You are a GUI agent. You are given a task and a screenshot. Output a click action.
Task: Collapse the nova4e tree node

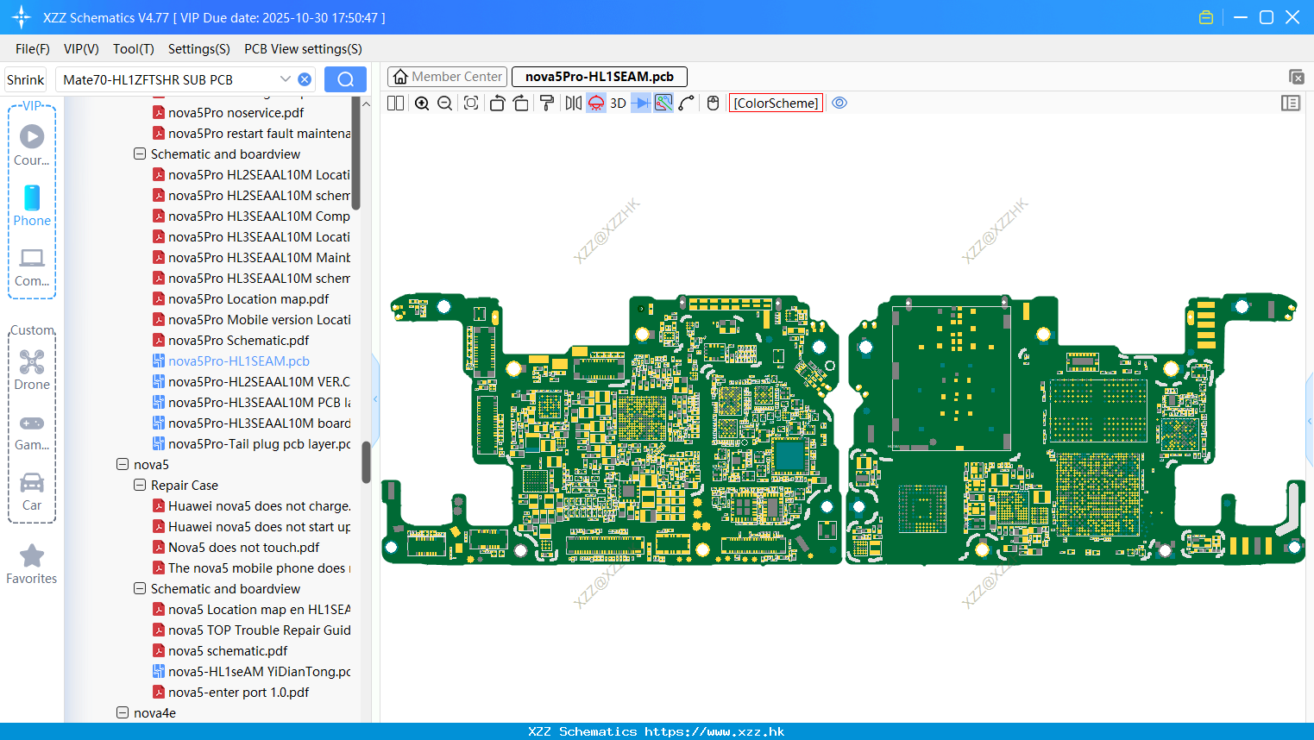[x=123, y=713]
